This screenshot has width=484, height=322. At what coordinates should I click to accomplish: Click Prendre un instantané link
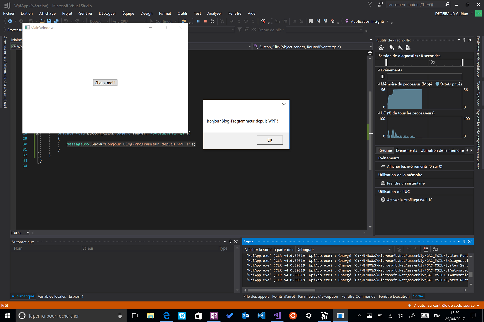tap(406, 183)
